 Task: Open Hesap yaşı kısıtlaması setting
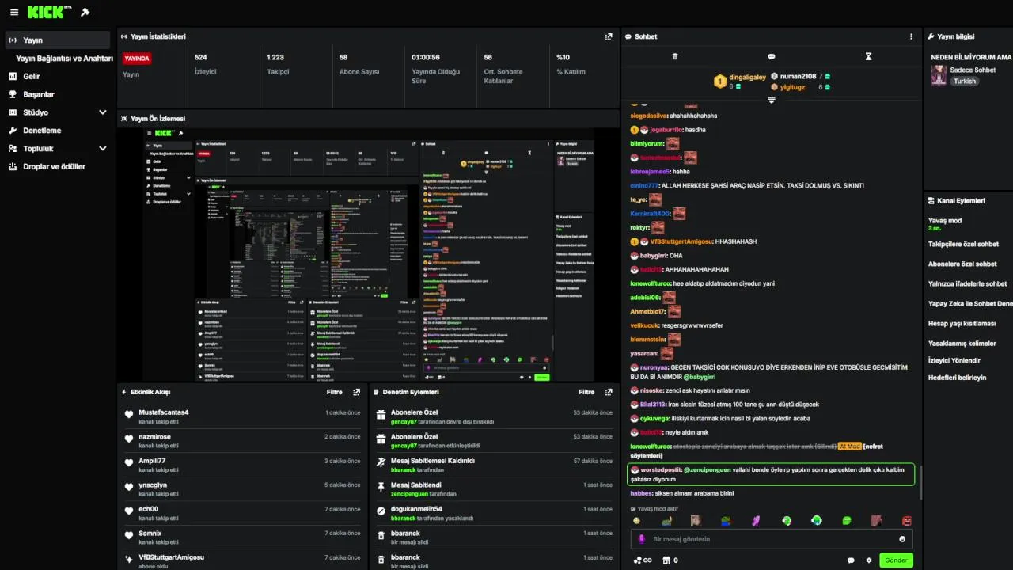pos(962,323)
